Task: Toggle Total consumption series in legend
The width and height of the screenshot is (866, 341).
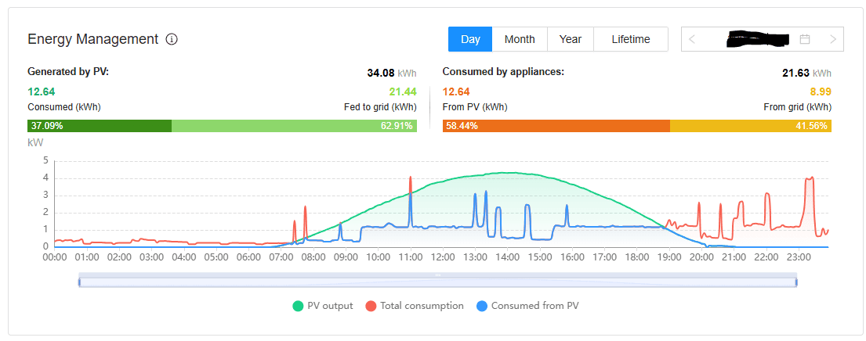Action: [415, 306]
